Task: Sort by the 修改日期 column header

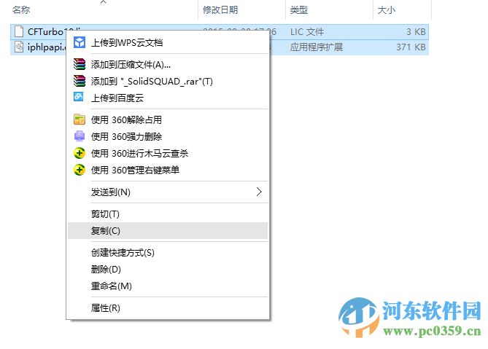Action: tap(220, 10)
